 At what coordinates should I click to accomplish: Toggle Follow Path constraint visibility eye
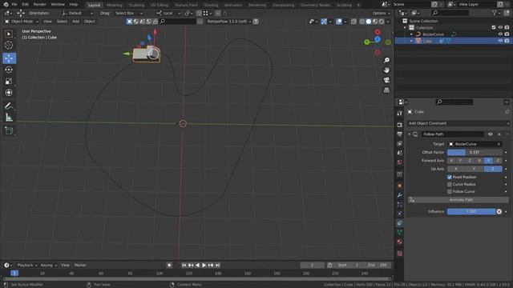pos(490,134)
